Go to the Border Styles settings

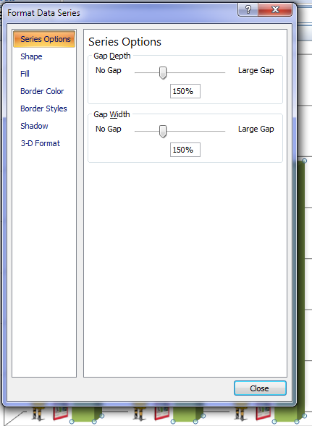(43, 108)
